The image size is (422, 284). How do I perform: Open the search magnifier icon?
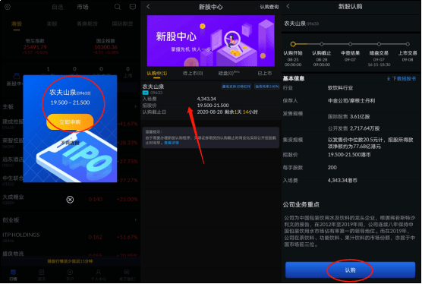pos(118,7)
